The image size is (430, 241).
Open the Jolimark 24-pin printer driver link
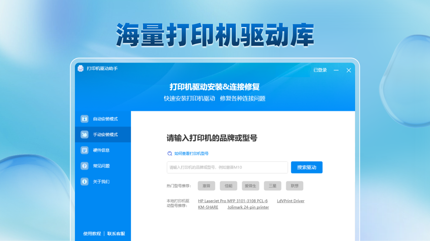(248, 207)
